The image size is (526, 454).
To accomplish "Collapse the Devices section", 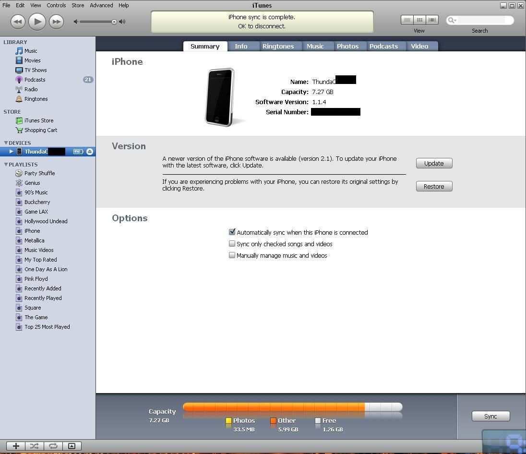I will pos(6,143).
